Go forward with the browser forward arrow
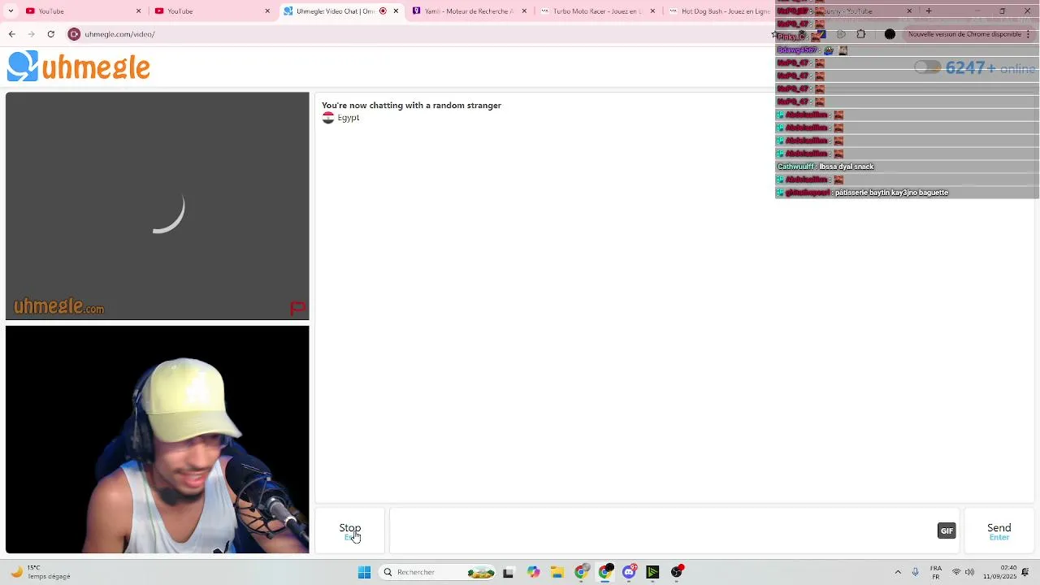The height and width of the screenshot is (585, 1040). tap(31, 34)
